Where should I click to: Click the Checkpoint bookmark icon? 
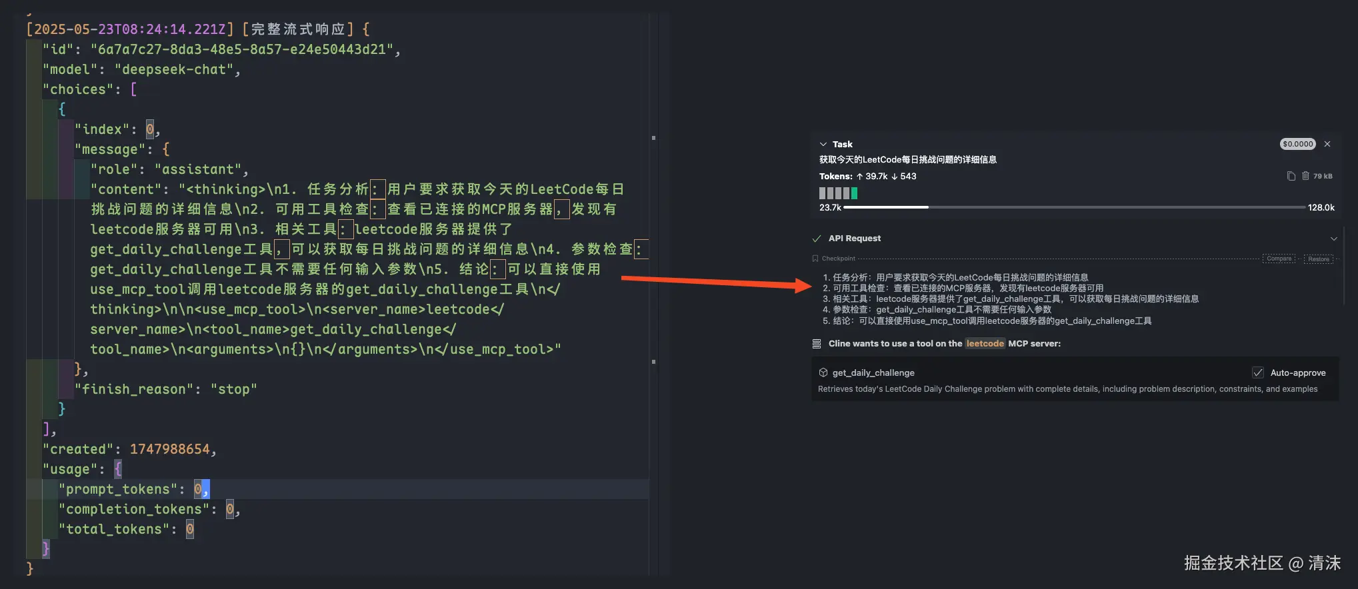click(x=815, y=259)
